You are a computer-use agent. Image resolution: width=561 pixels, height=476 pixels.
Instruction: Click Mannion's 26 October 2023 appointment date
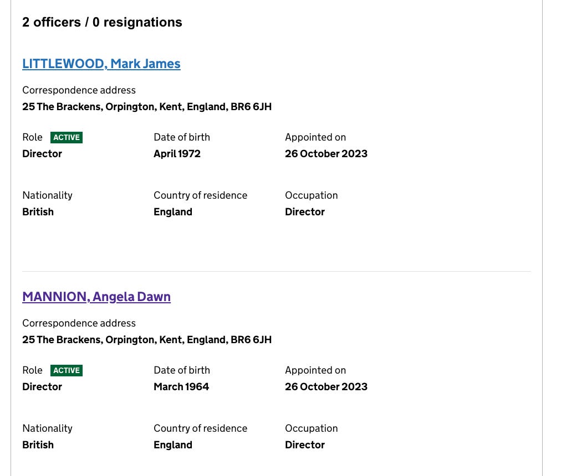327,387
